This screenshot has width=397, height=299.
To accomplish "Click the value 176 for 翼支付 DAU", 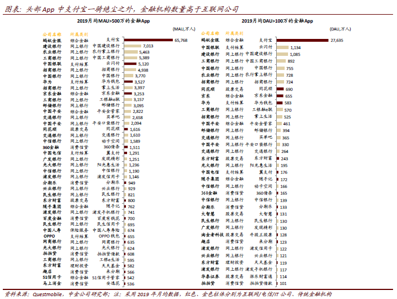I will pyautogui.click(x=284, y=172).
